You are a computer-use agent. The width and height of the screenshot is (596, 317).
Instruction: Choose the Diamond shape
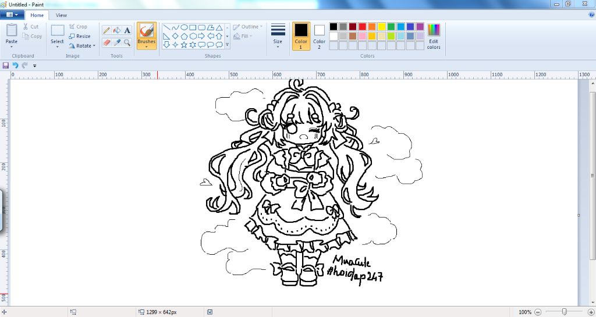[175, 37]
